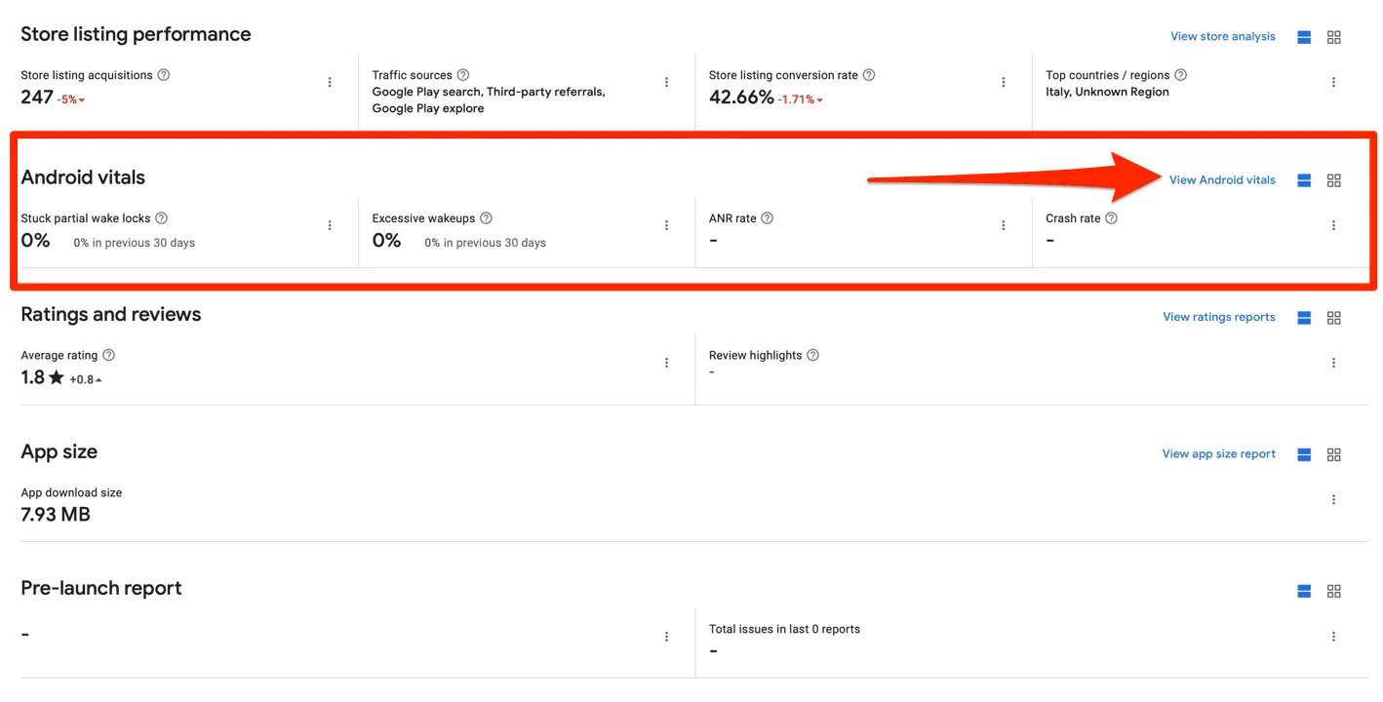This screenshot has height=702, width=1383.
Task: Switch Ratings and reviews to grid view
Action: (1334, 318)
